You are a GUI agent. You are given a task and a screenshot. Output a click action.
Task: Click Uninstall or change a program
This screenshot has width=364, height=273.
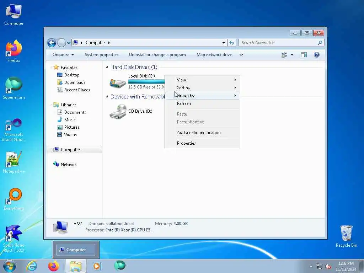(157, 55)
